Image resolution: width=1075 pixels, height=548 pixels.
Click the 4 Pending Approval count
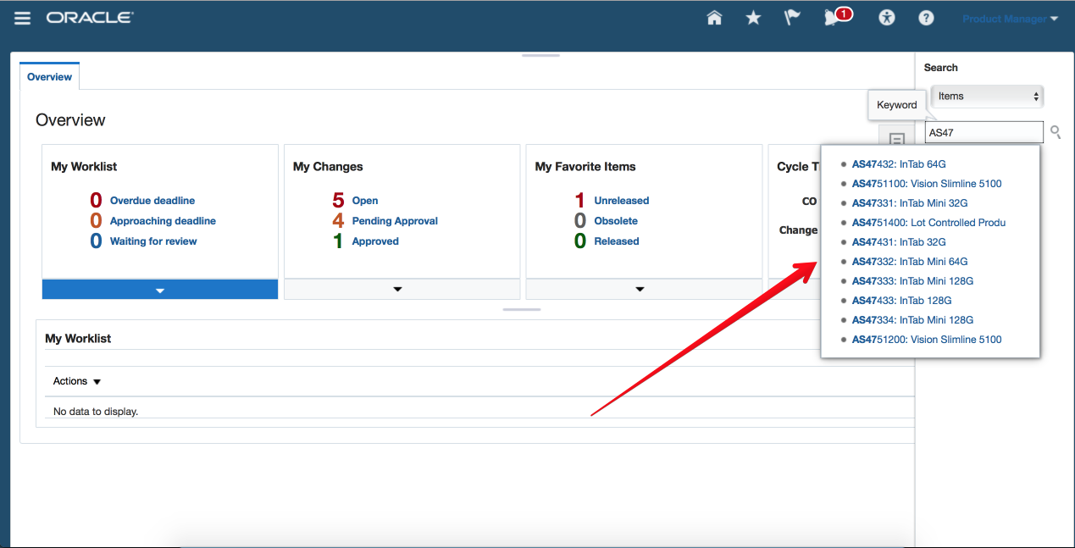pyautogui.click(x=338, y=221)
